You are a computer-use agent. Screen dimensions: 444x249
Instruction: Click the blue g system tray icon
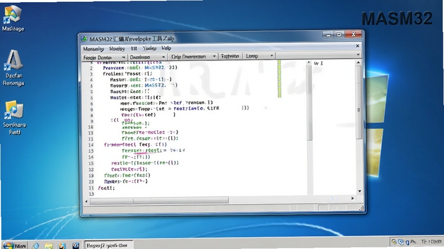(x=407, y=242)
